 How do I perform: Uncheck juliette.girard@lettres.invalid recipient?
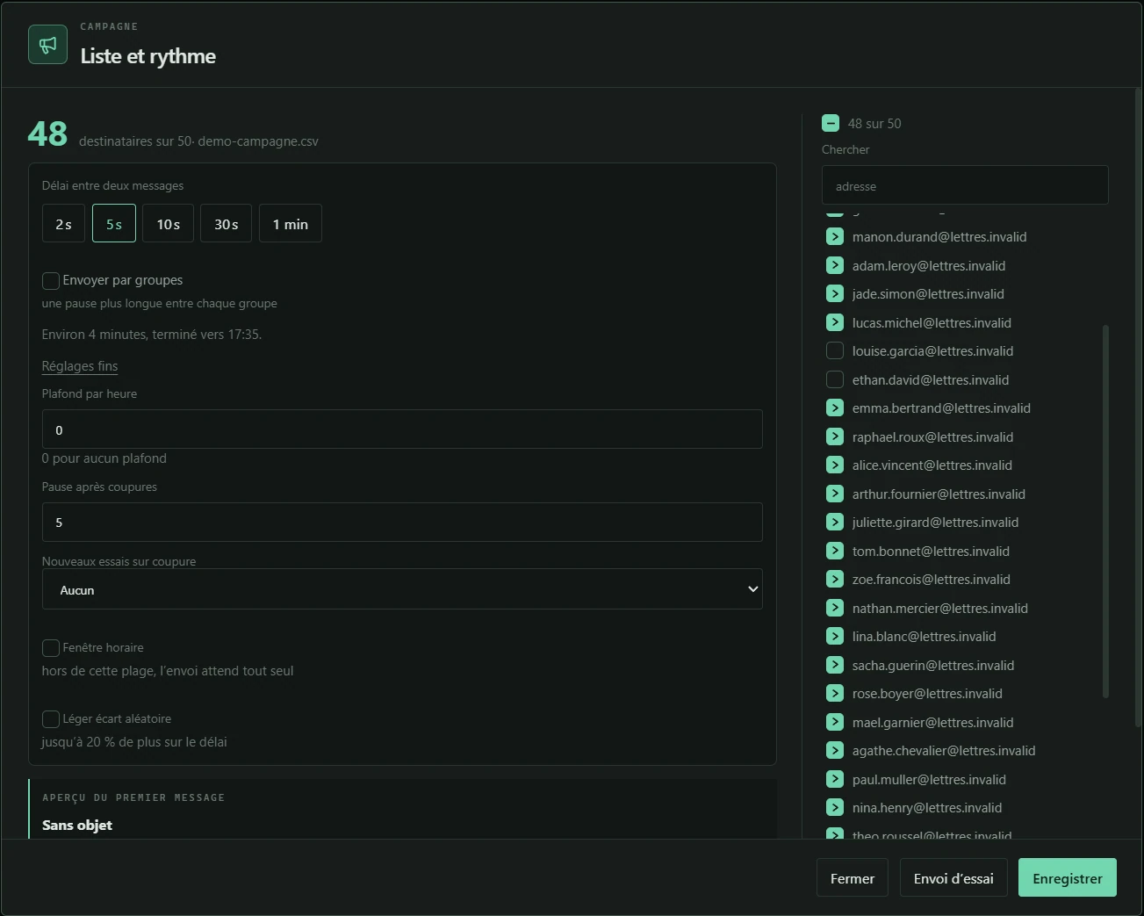coord(835,523)
